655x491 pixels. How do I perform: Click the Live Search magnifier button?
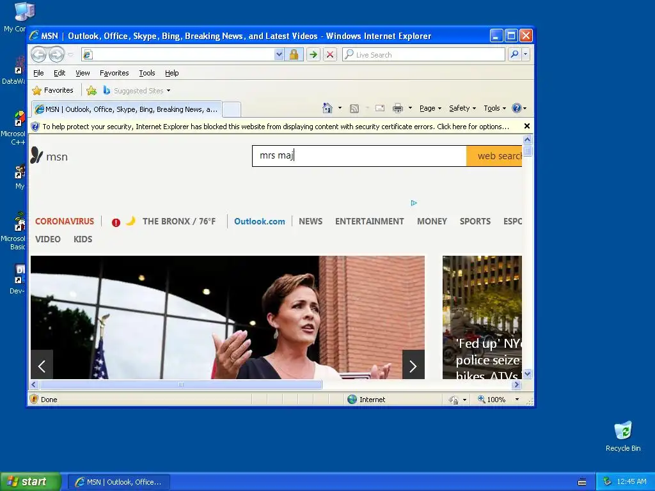(515, 54)
